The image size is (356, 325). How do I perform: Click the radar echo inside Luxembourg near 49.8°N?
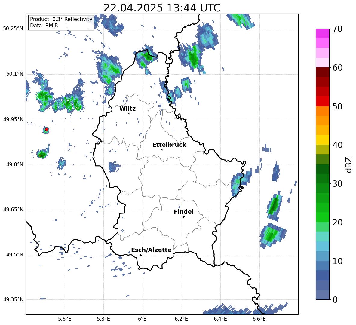[x=114, y=167]
